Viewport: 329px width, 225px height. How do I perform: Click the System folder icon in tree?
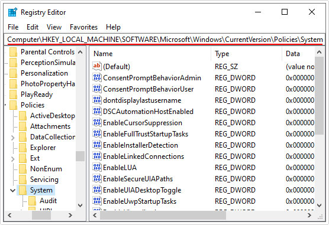point(22,190)
